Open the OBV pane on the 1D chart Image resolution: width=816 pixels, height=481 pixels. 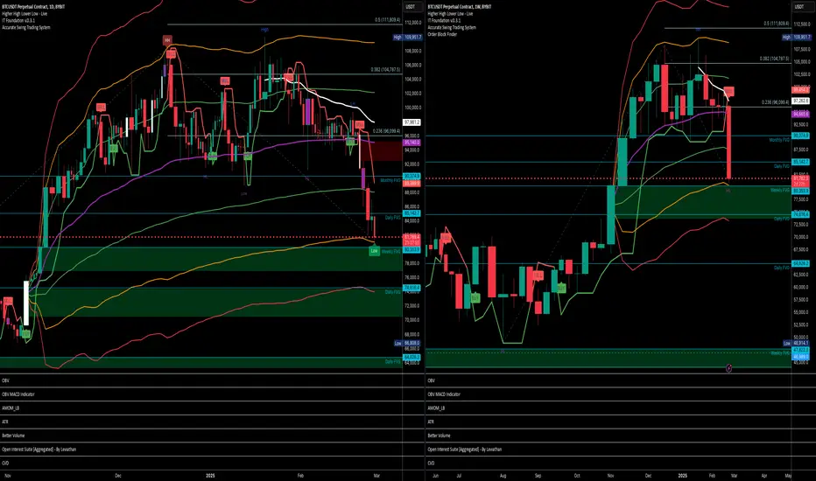point(5,380)
